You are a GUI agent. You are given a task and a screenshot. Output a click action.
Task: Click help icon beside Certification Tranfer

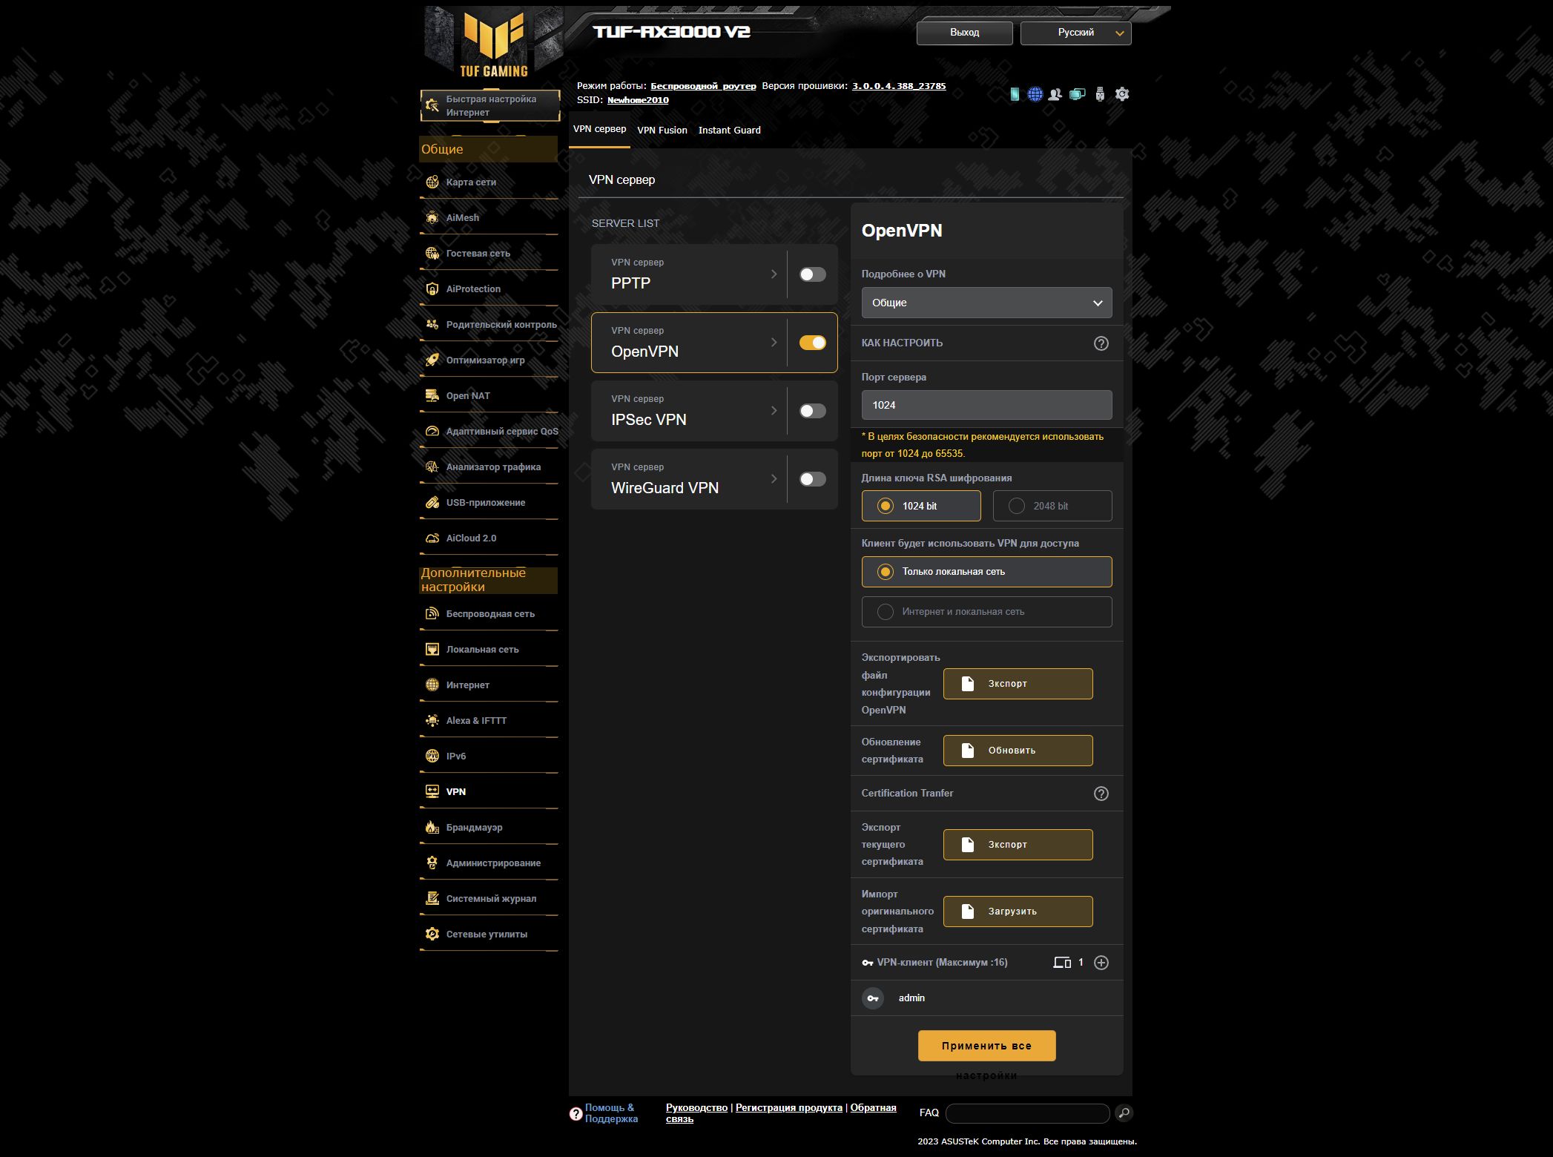point(1101,794)
